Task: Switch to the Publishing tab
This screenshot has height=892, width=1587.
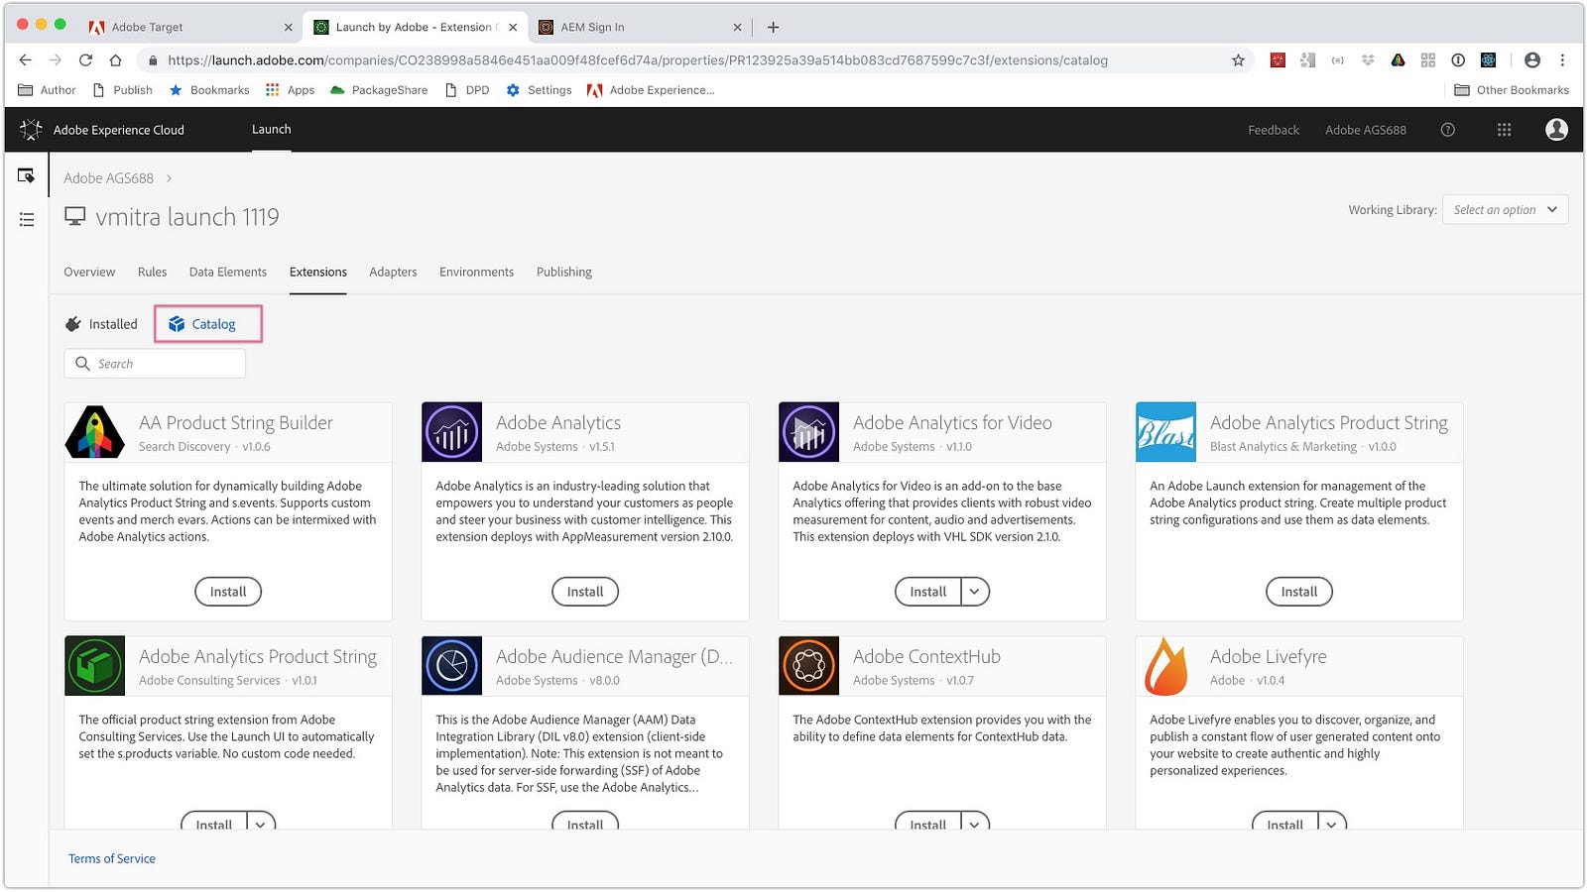Action: pyautogui.click(x=563, y=272)
